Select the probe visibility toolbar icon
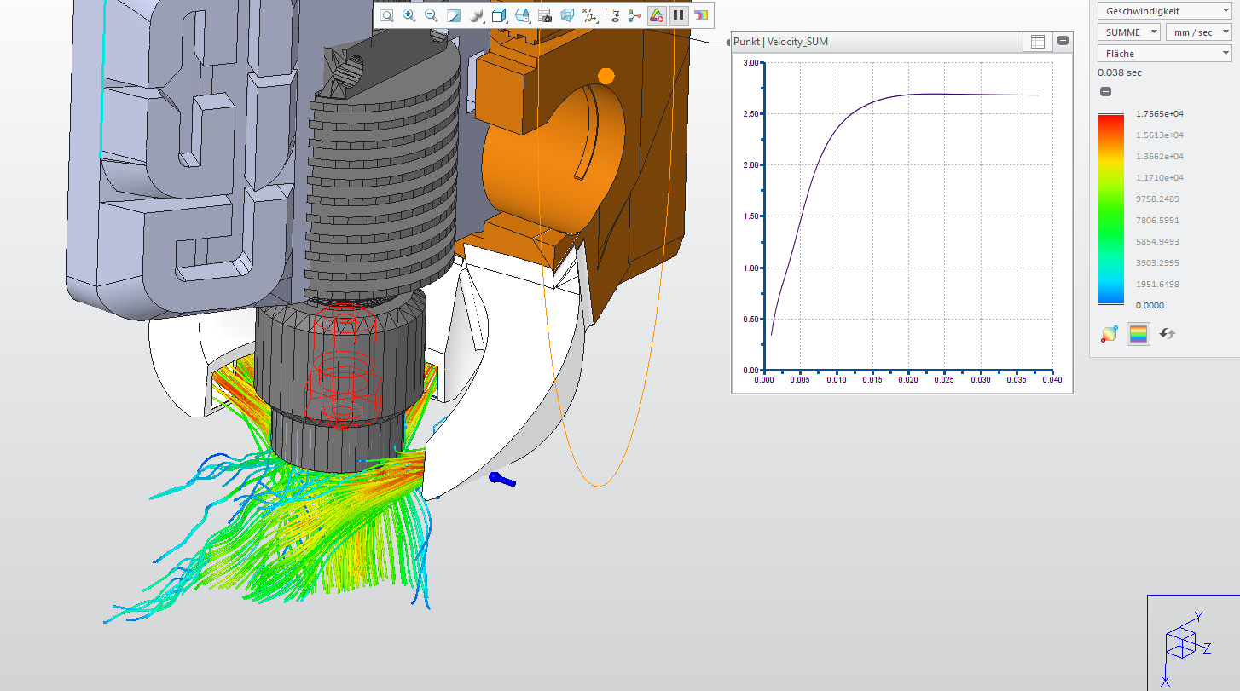 pos(612,14)
